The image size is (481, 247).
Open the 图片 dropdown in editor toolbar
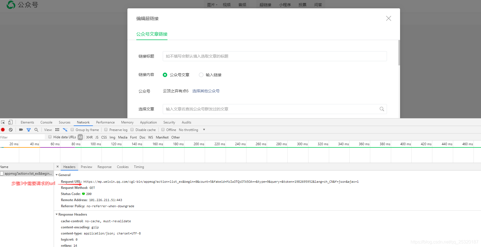(x=212, y=5)
